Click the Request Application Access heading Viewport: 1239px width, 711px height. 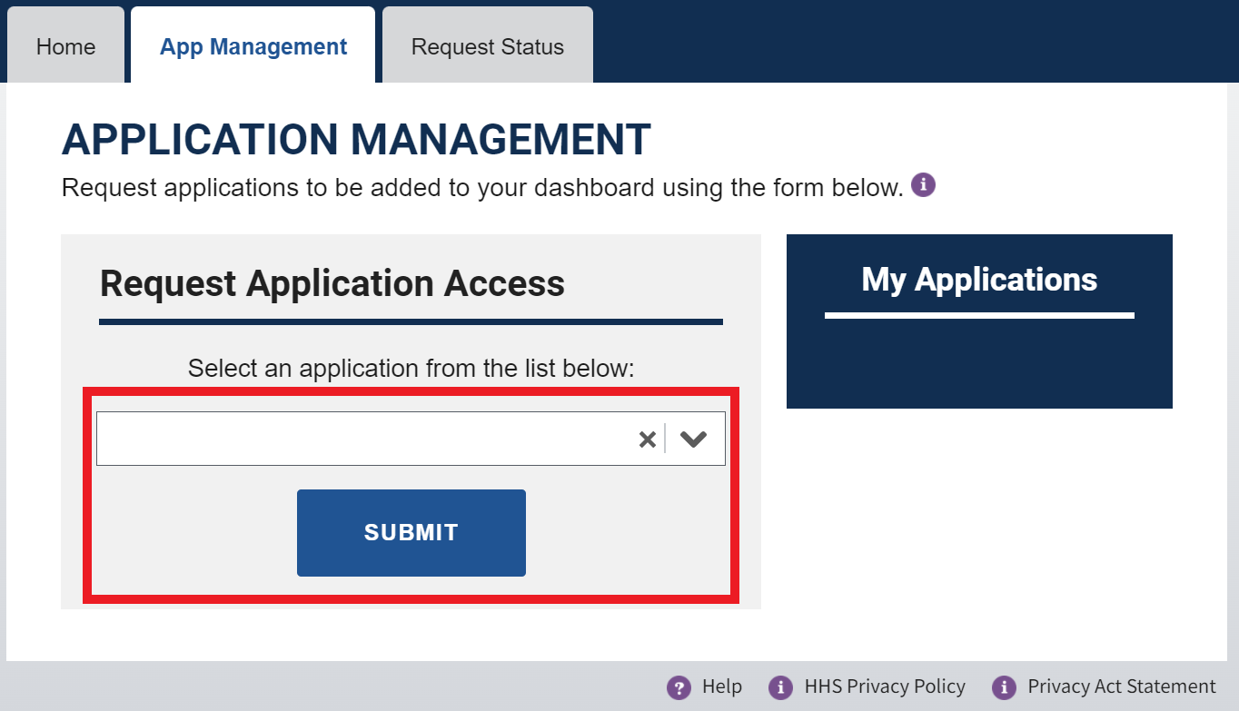pyautogui.click(x=332, y=283)
